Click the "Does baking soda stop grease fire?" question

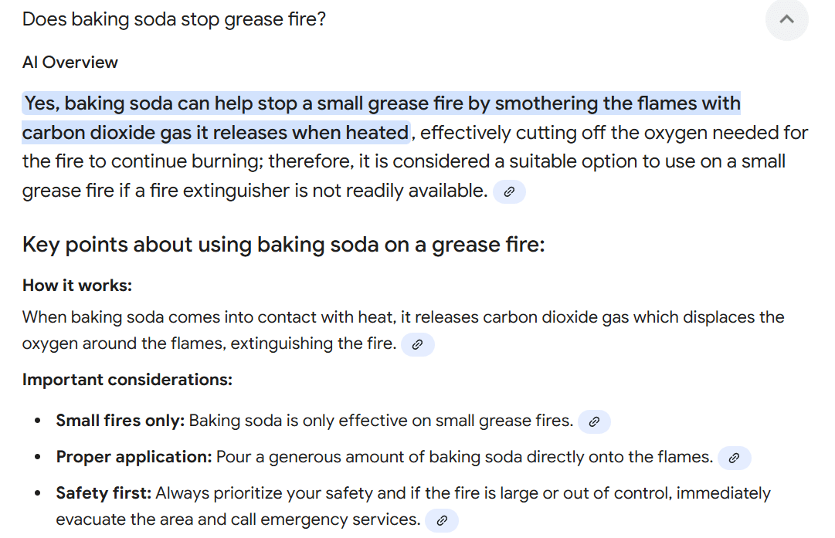click(x=174, y=19)
